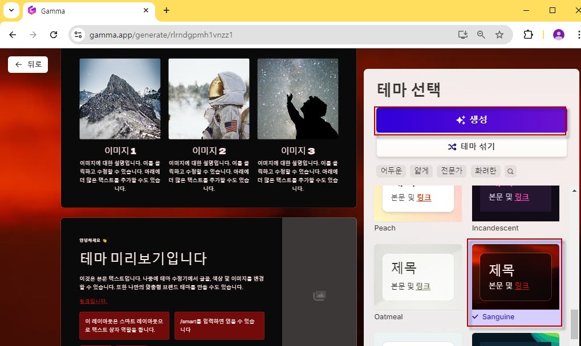Shuffle themes with 테마 섞기
581x346 pixels.
point(472,147)
